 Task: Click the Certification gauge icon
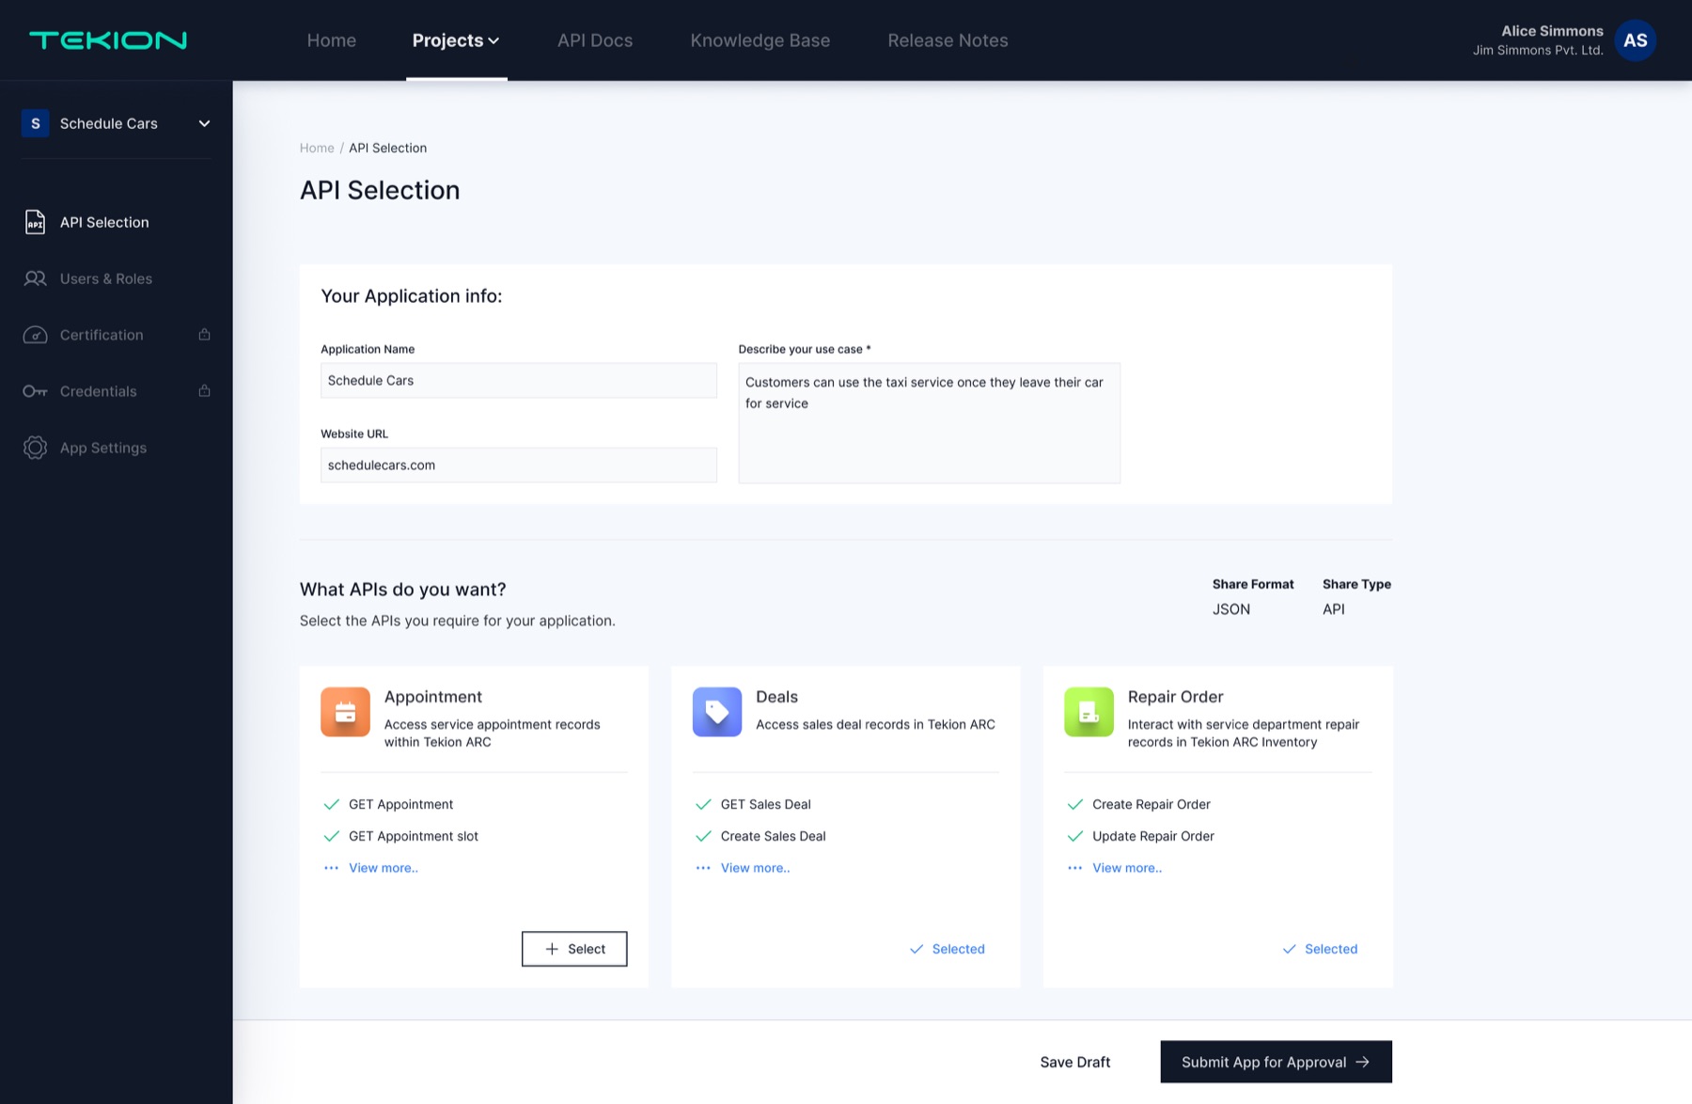pyautogui.click(x=35, y=335)
